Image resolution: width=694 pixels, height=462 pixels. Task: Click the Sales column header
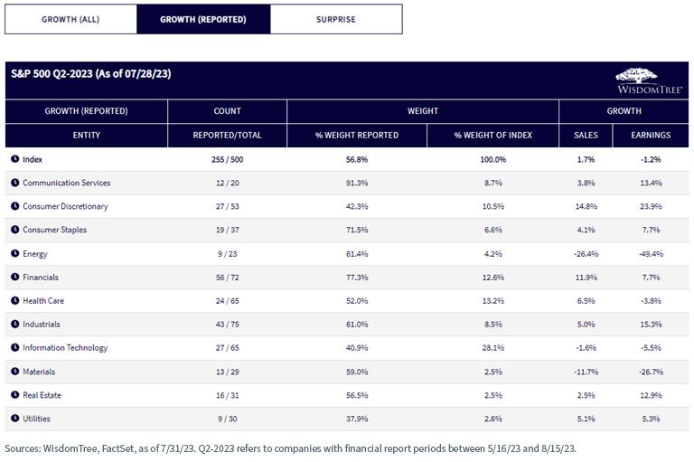click(x=586, y=135)
